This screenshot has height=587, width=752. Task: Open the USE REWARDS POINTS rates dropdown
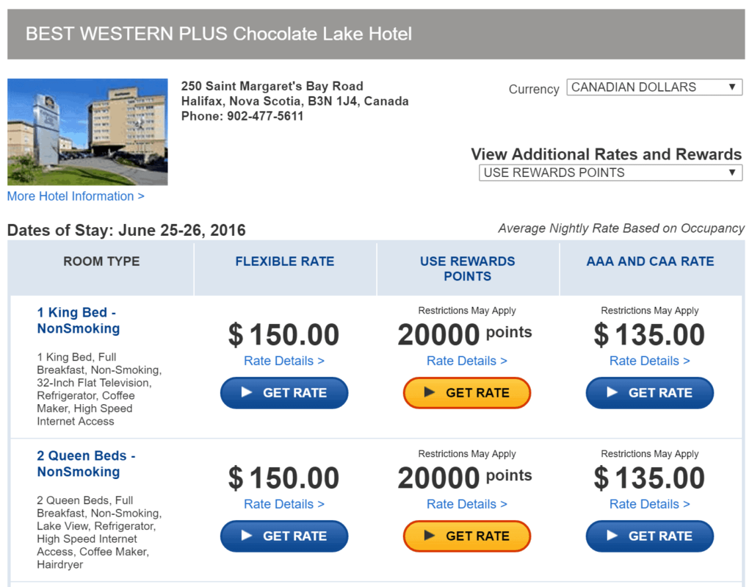coord(610,172)
